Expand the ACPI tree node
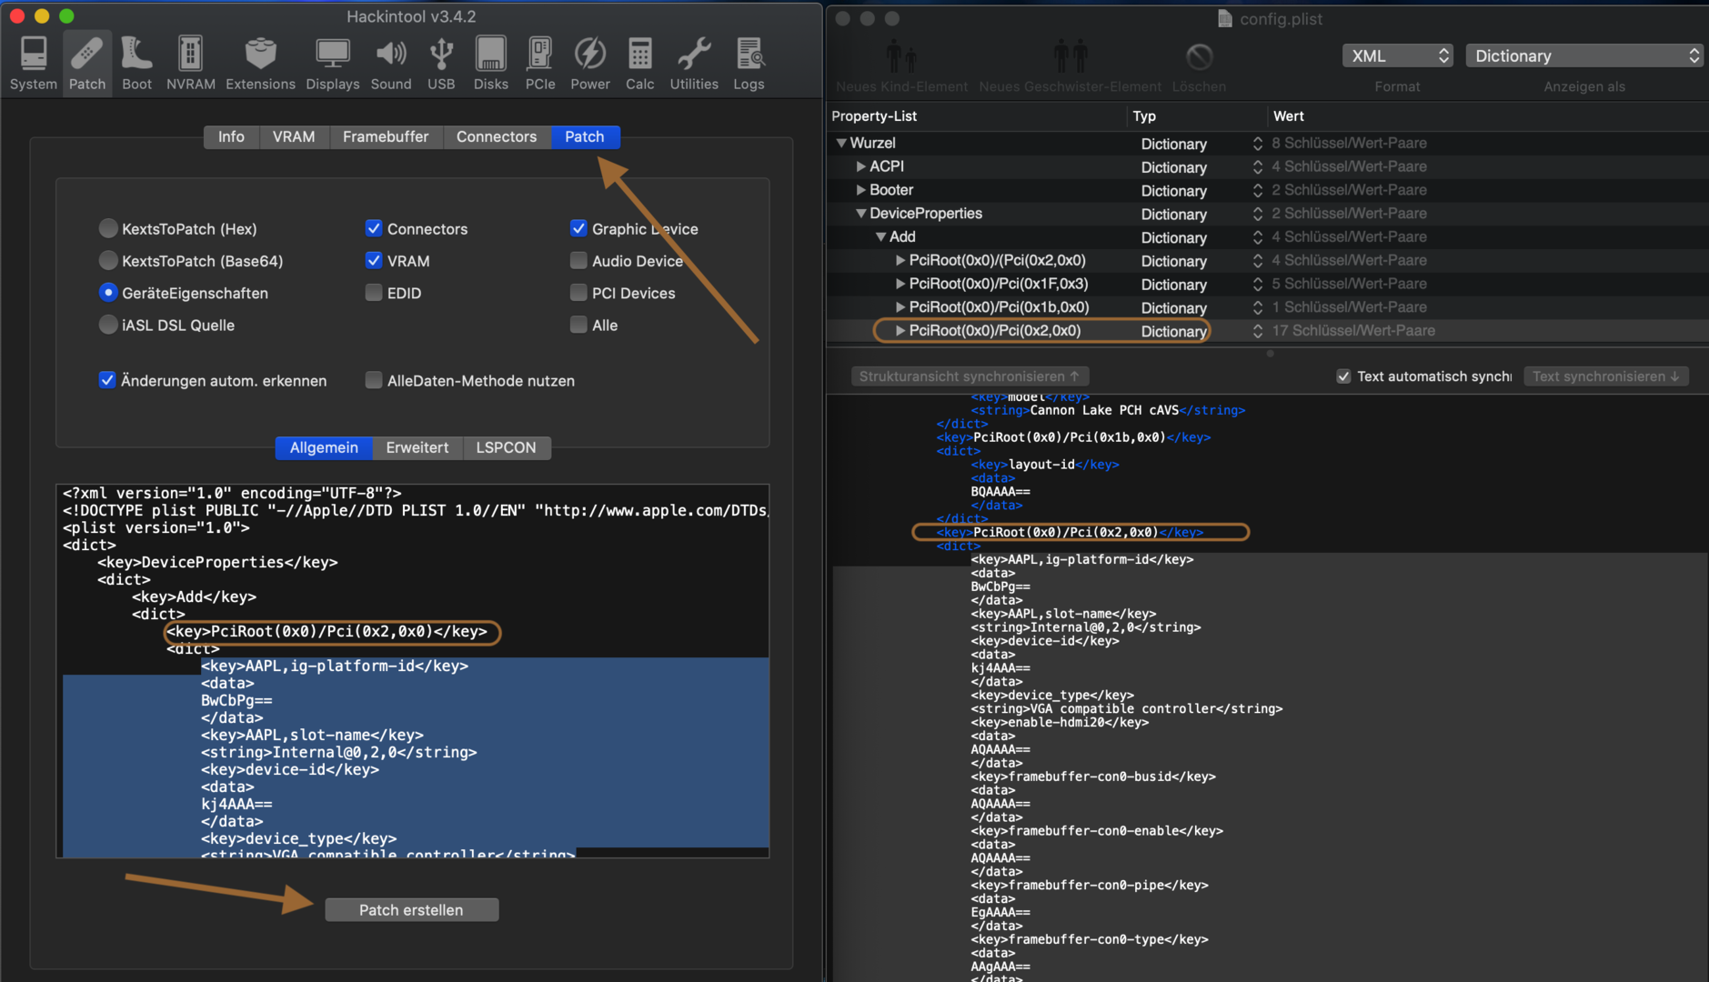The width and height of the screenshot is (1709, 982). (860, 166)
